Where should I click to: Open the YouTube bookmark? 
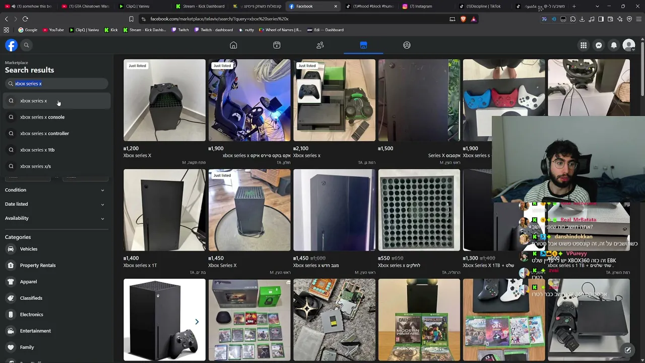tap(53, 30)
